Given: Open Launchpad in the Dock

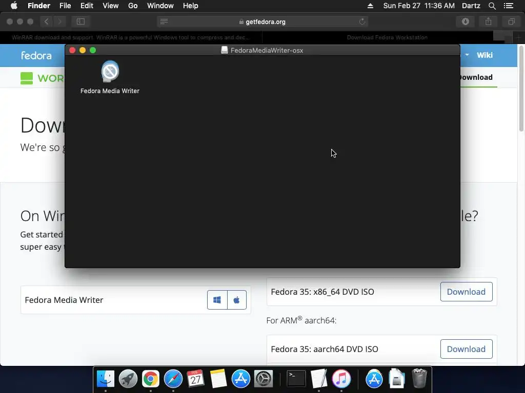Looking at the screenshot, I should pos(128,379).
